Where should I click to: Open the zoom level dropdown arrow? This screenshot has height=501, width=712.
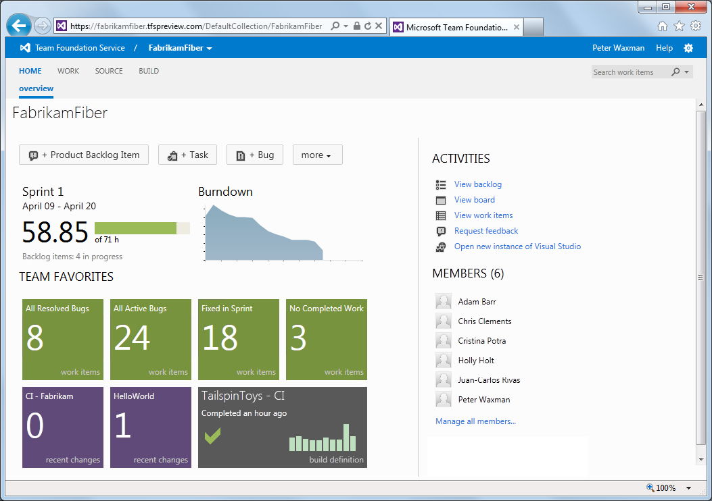click(688, 488)
